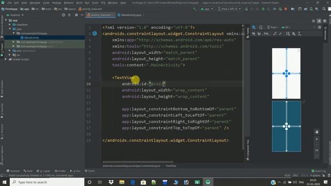
Task: Open the Event Log
Action: 319,171
